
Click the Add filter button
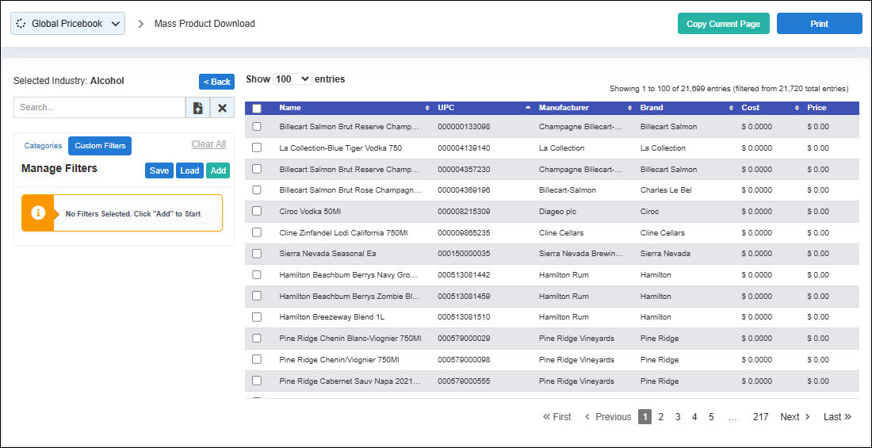(x=218, y=170)
